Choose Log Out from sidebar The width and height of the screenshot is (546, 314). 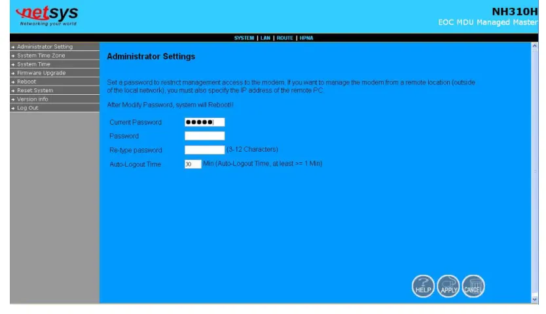click(55, 108)
